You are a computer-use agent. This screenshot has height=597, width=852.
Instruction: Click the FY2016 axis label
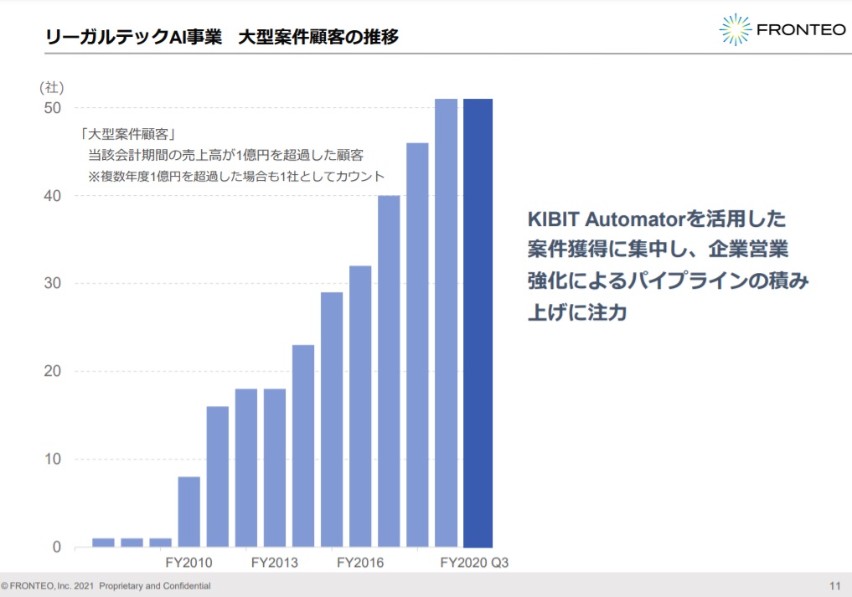[360, 562]
